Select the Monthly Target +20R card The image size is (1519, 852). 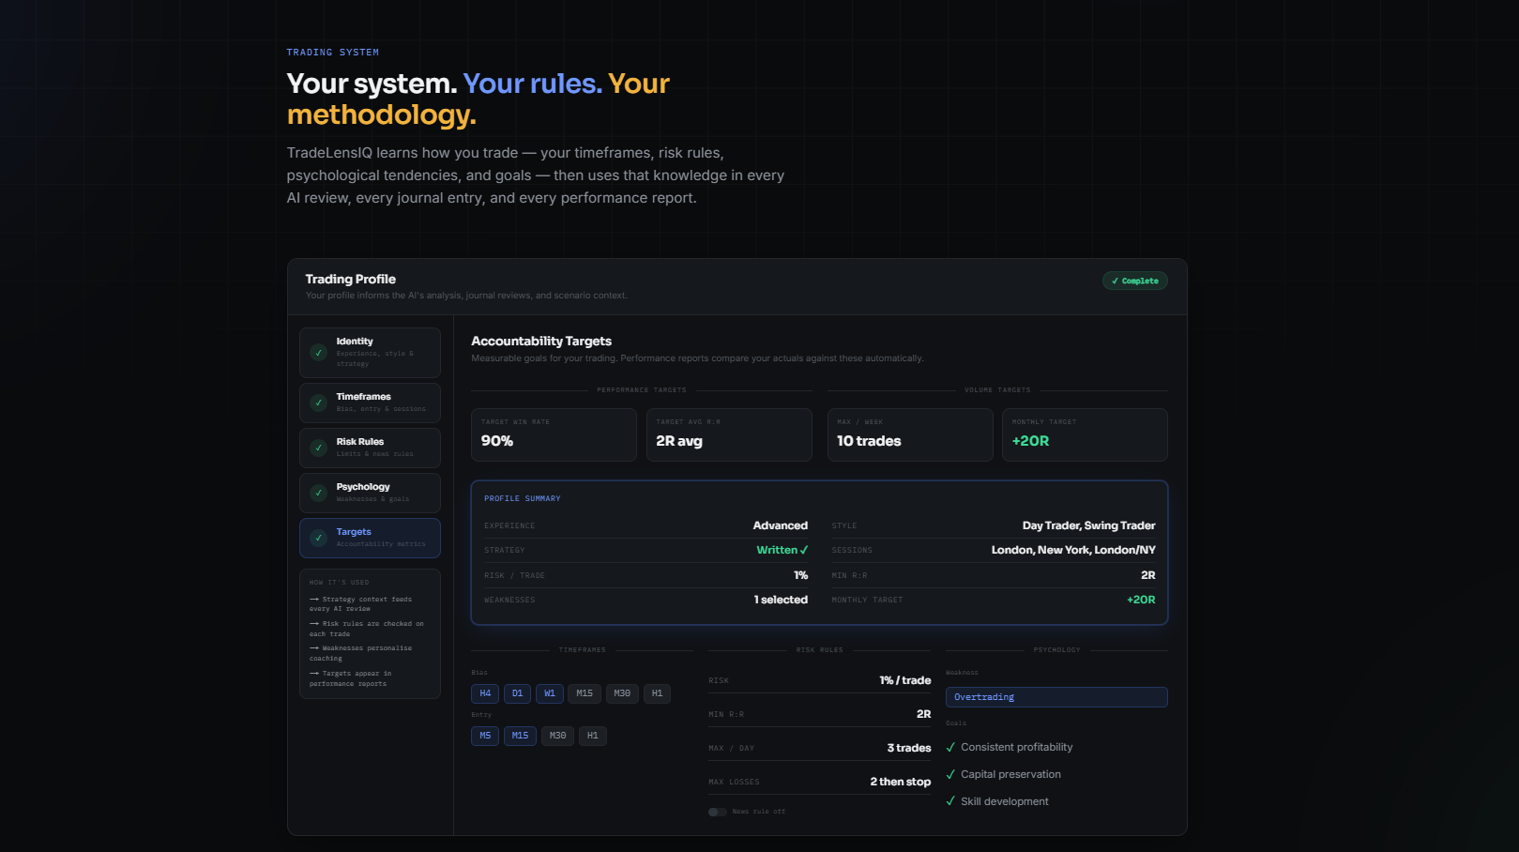[1085, 434]
